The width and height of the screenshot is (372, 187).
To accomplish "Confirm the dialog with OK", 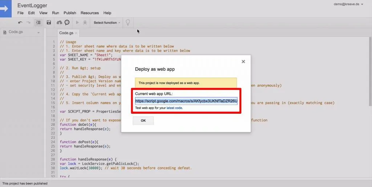I will click(x=143, y=120).
